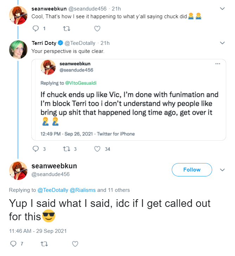
Task: Follow seanweebkun
Action: 192,170
